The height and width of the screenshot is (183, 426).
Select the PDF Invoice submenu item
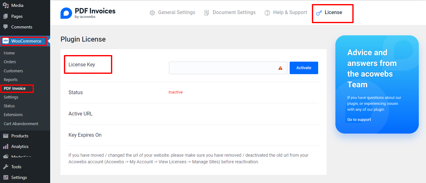pos(14,89)
